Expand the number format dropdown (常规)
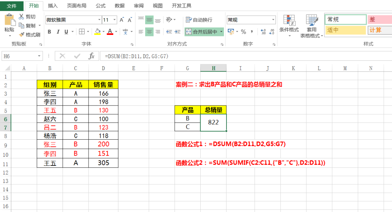Screen dimensions: 392x212 pos(273,20)
